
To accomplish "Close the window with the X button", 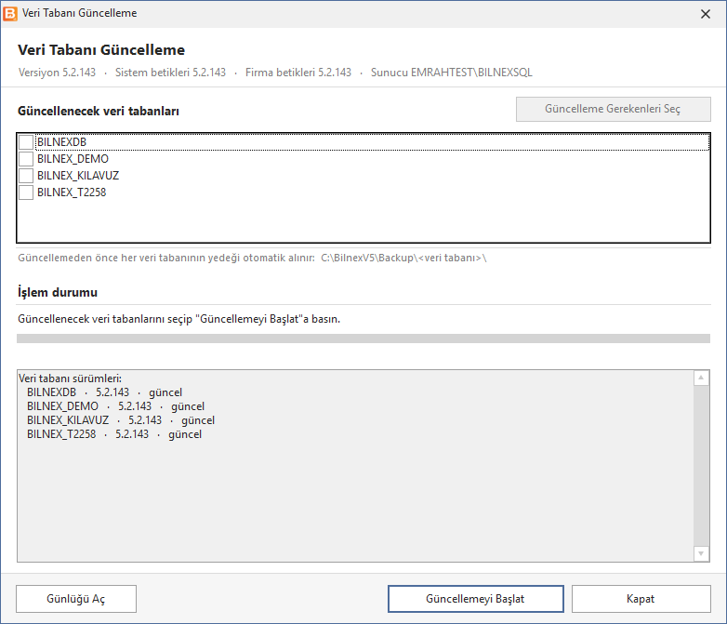I will (706, 14).
